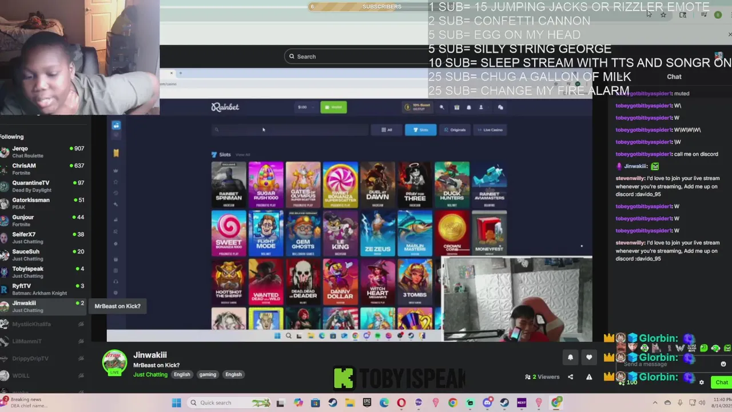Click the first English tag beside Just Chatting
Screen dimensions: 732x412
pos(182,374)
